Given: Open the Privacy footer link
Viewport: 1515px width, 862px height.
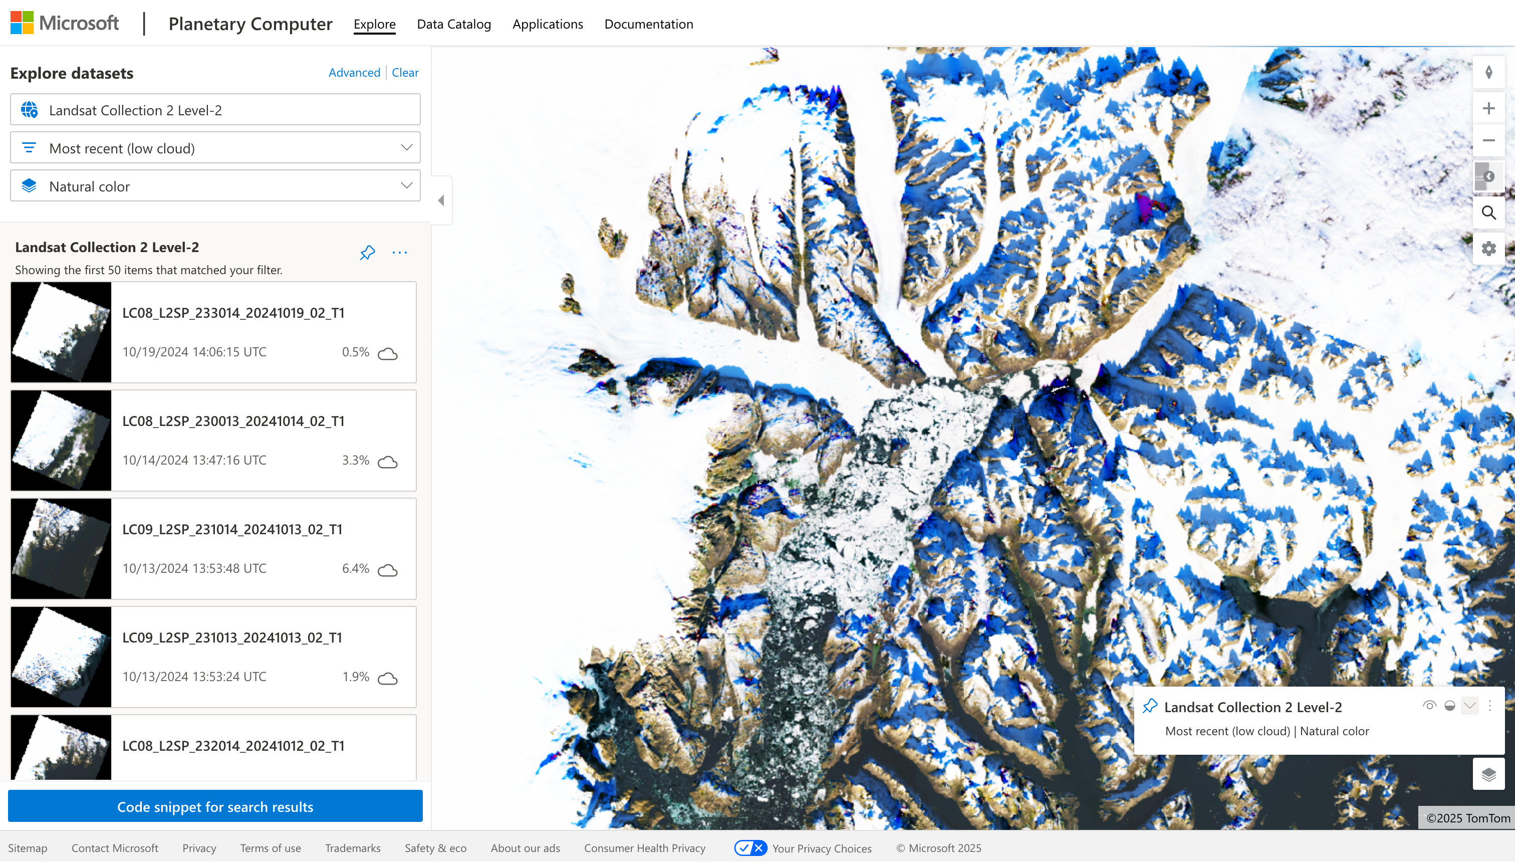Looking at the screenshot, I should 199,848.
